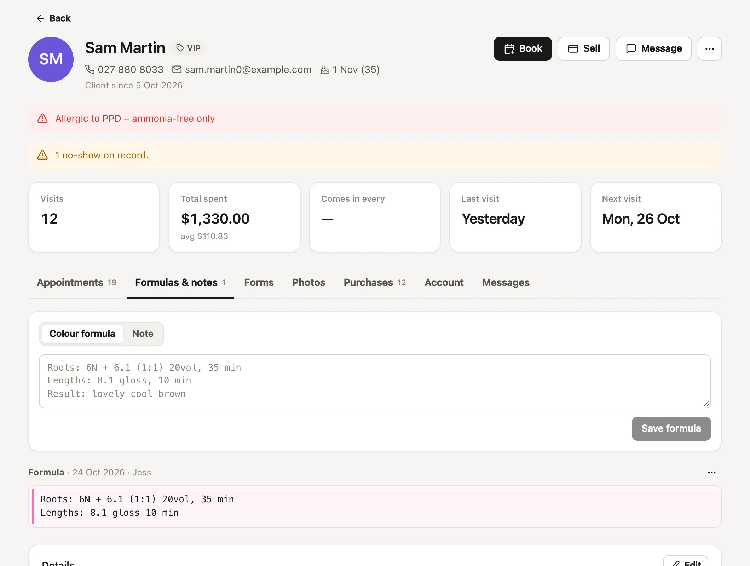This screenshot has height=566, width=750.
Task: Click the no-show warning triangle icon
Action: (42, 155)
